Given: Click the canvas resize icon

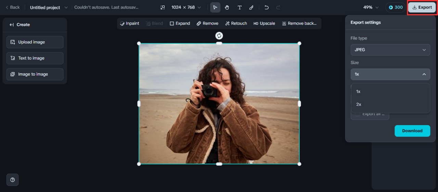Looking at the screenshot, I should 163,7.
